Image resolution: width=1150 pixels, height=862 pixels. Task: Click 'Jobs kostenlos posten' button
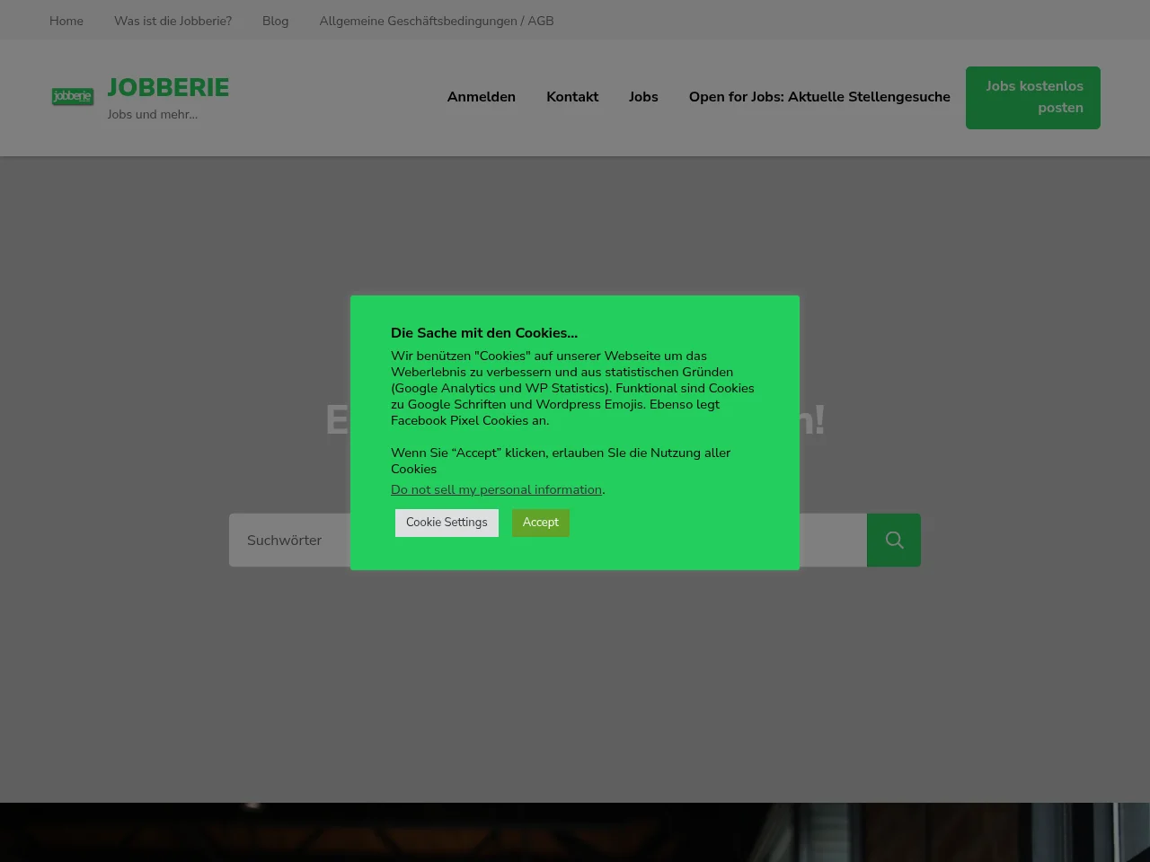[x=1033, y=98]
